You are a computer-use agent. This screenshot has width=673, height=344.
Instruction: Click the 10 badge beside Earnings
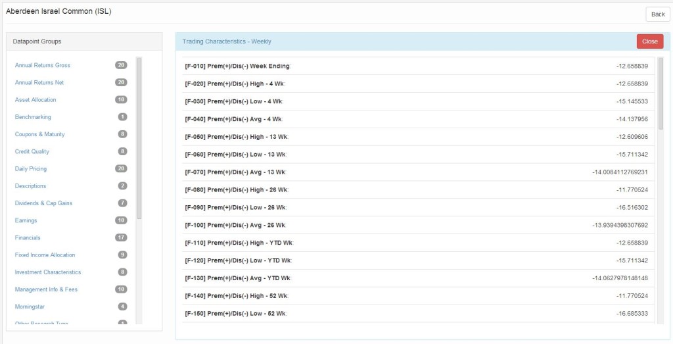tap(121, 220)
